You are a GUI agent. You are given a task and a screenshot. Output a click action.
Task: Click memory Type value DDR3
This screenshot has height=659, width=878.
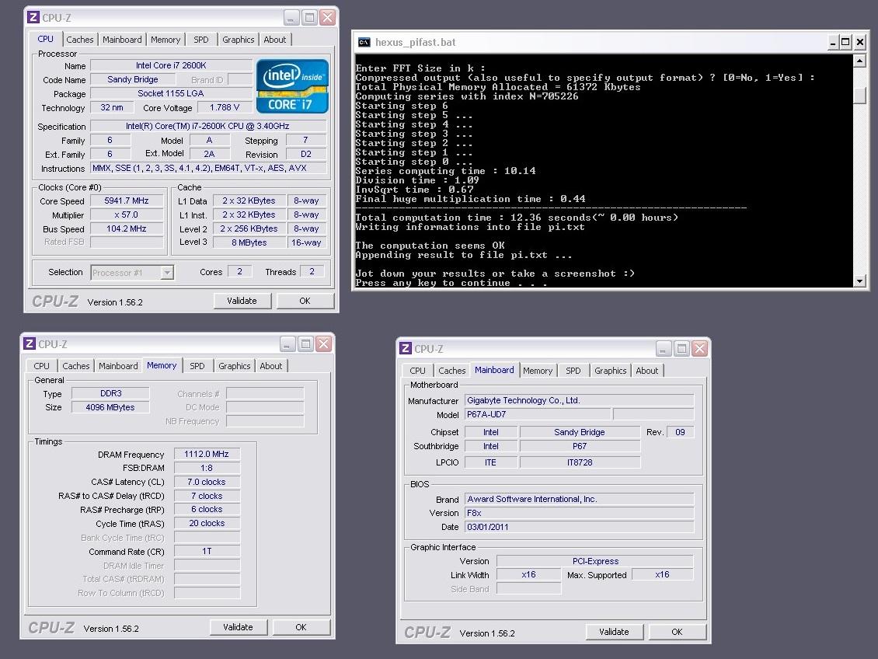pos(110,393)
